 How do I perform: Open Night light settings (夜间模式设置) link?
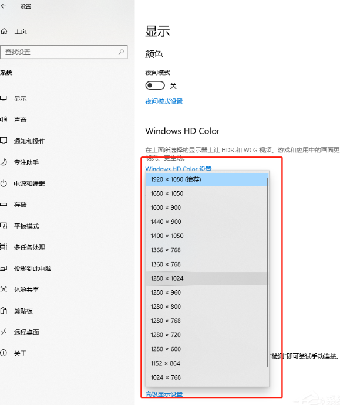click(x=164, y=101)
